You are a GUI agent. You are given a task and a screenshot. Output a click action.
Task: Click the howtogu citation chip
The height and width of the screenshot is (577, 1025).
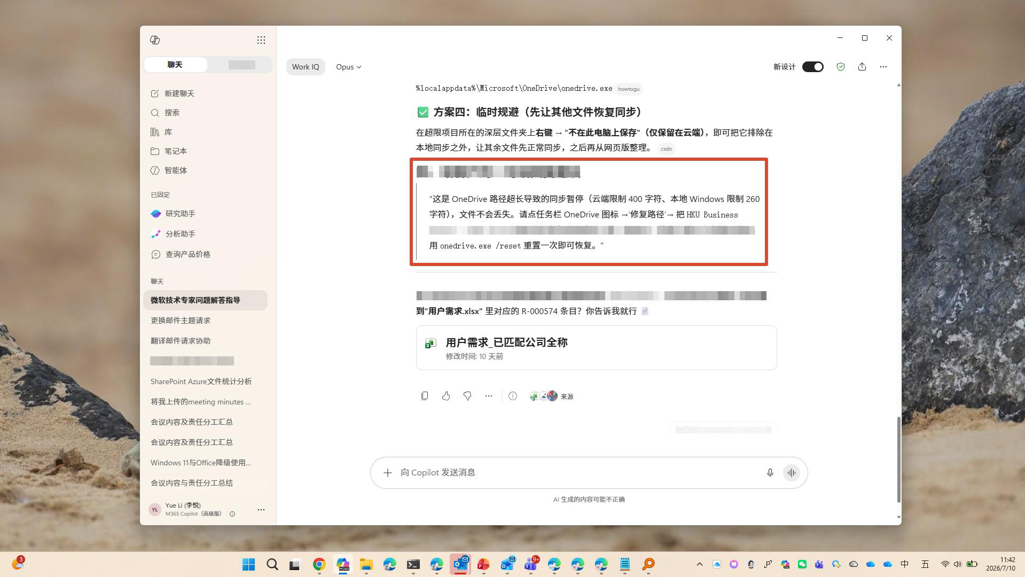point(628,89)
